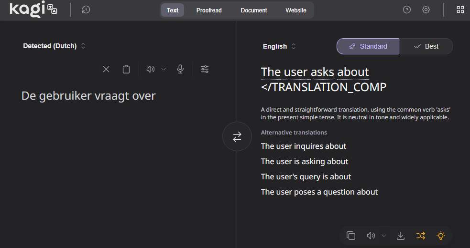
Task: Expand source audio options chevron
Action: pos(164,69)
